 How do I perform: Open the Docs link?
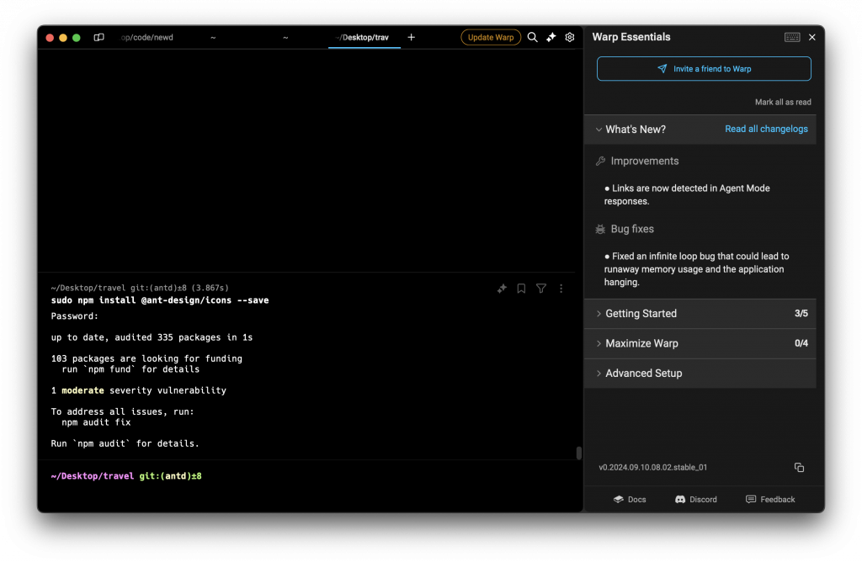pyautogui.click(x=630, y=500)
